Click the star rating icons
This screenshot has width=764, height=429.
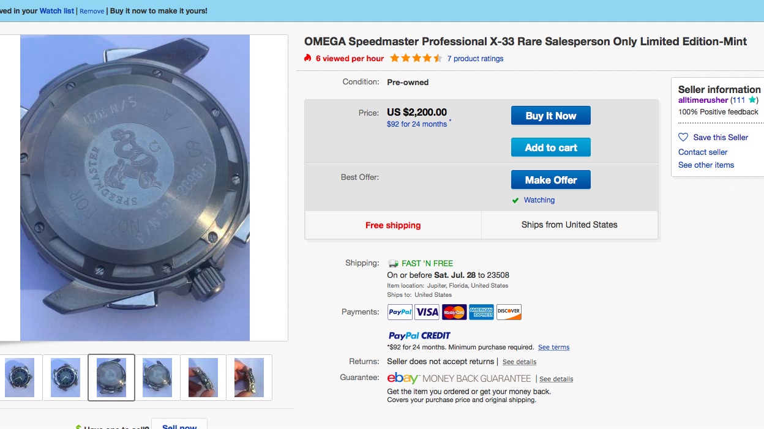[x=416, y=59]
